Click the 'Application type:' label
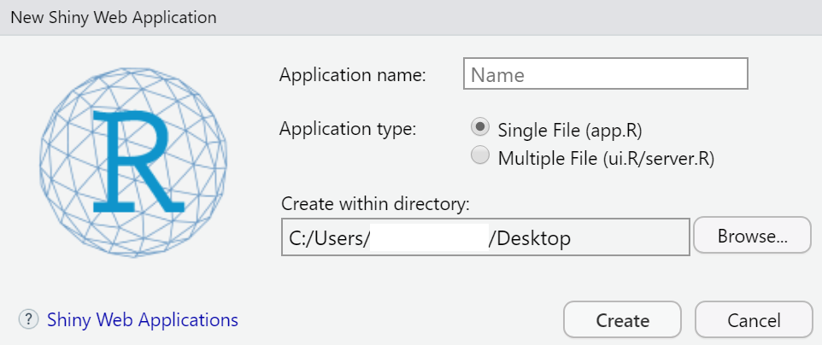The width and height of the screenshot is (822, 345). pos(348,128)
